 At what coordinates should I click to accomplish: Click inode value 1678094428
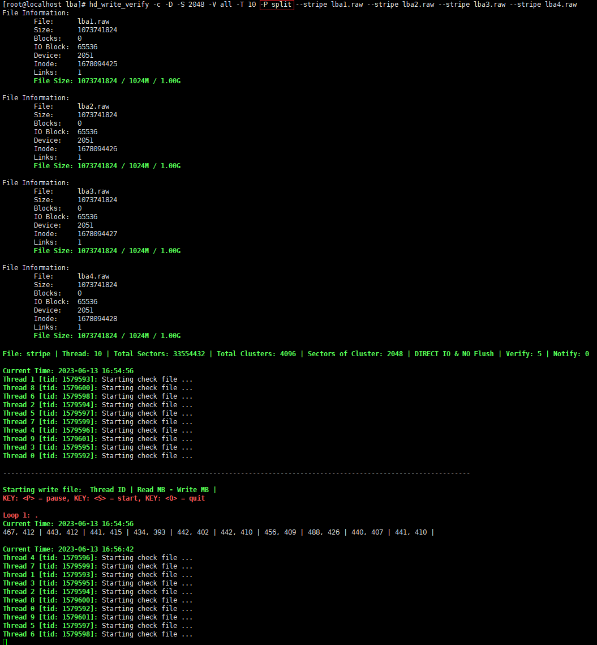click(97, 319)
